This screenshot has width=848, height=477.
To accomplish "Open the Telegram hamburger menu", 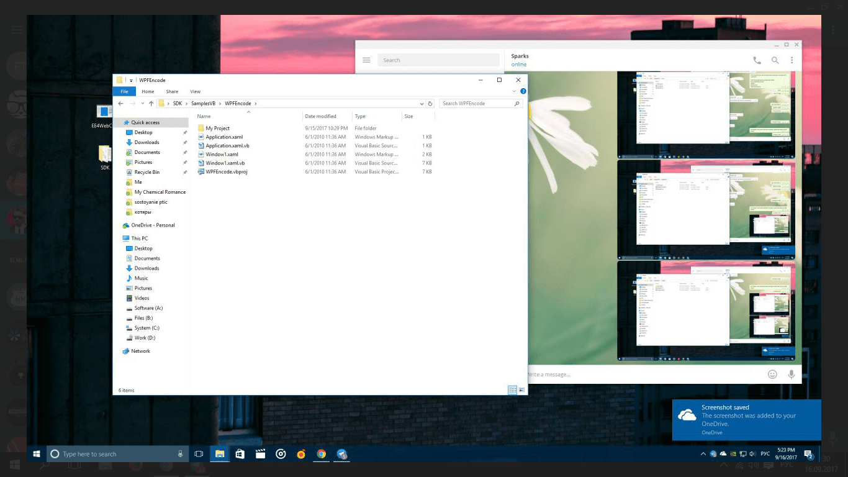I will point(366,60).
